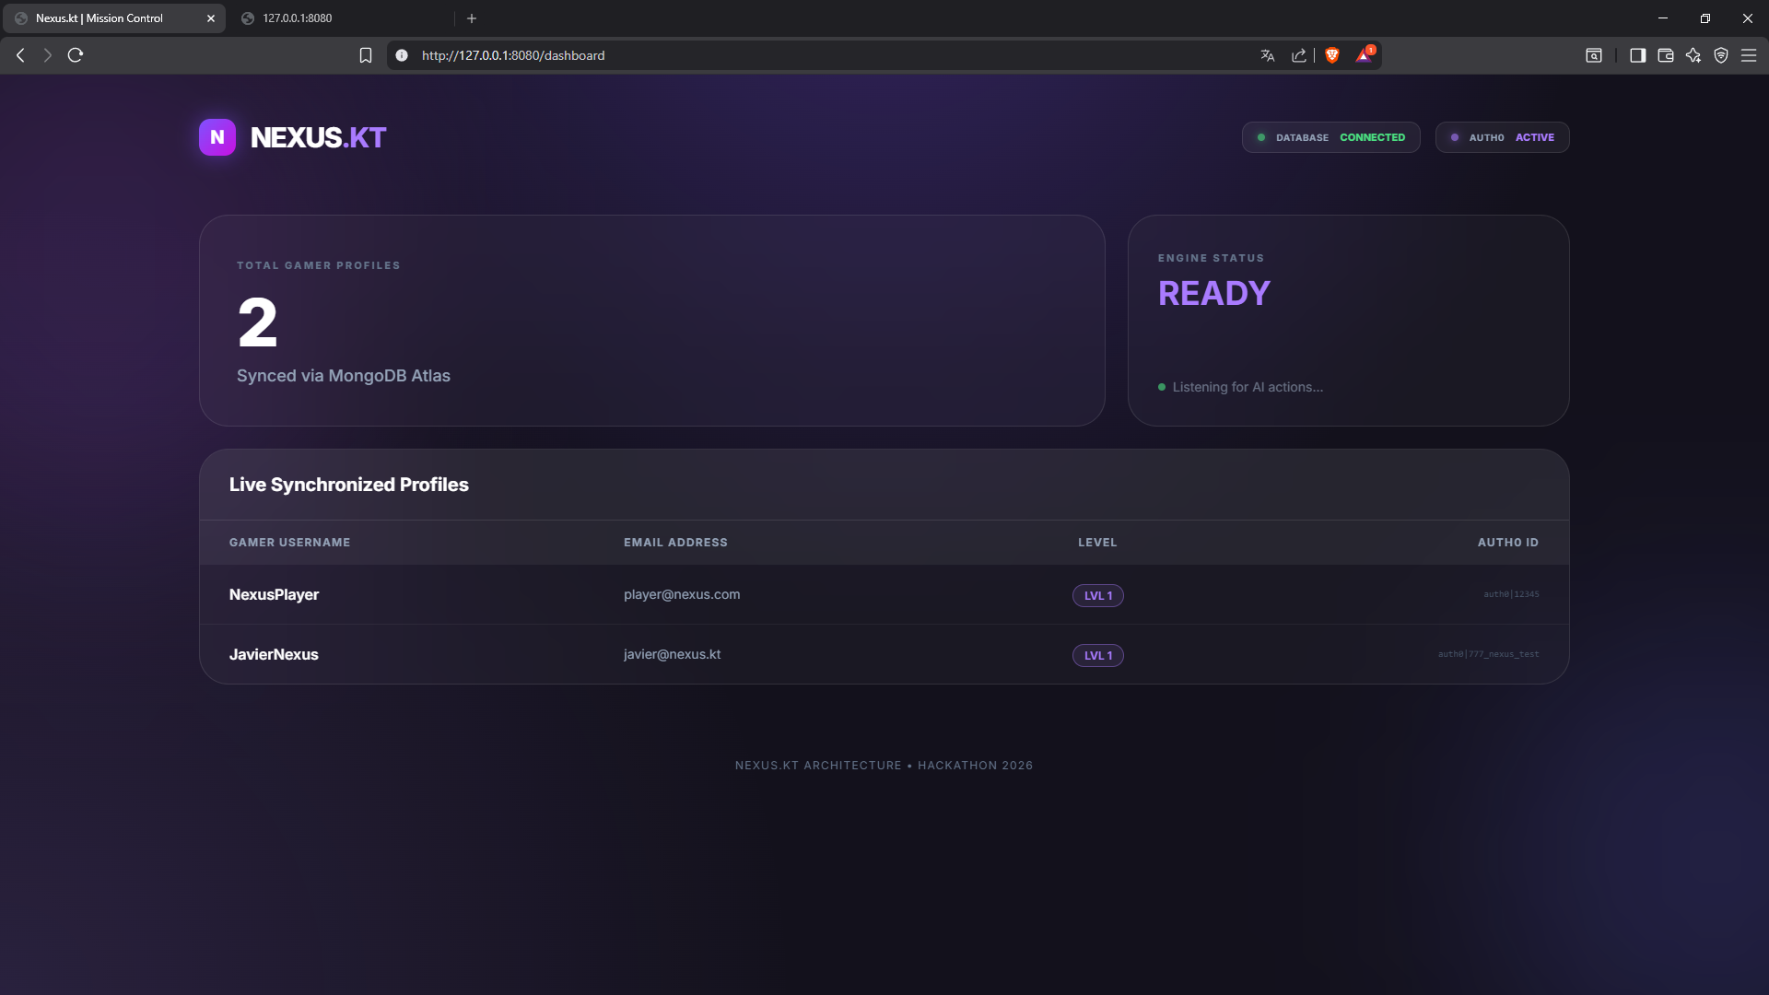This screenshot has width=1769, height=995.
Task: Open the Brave Shields lion icon
Action: tap(1331, 55)
